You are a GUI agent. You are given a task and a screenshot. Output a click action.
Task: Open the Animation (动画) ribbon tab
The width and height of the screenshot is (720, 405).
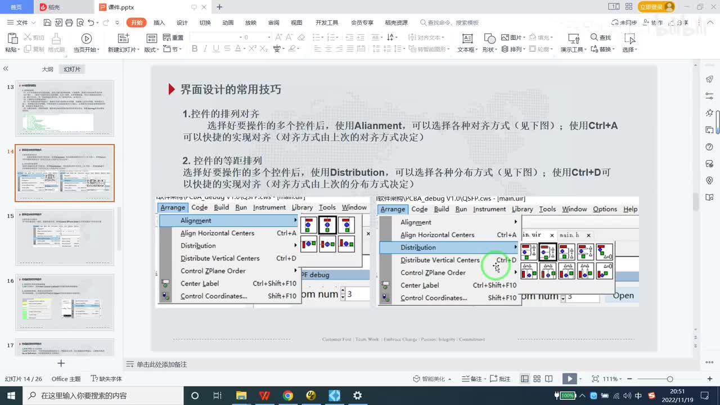pos(228,22)
